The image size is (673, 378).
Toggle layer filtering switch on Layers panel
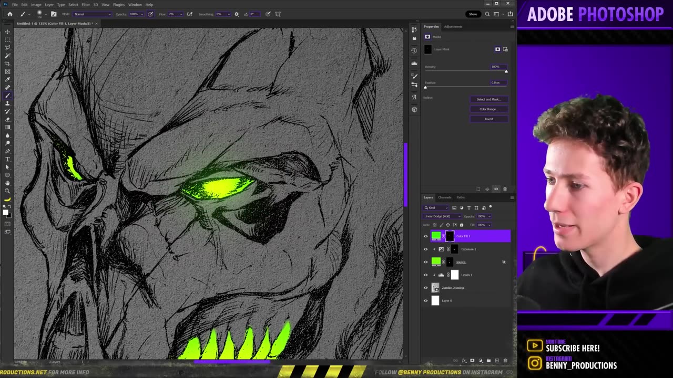(491, 207)
